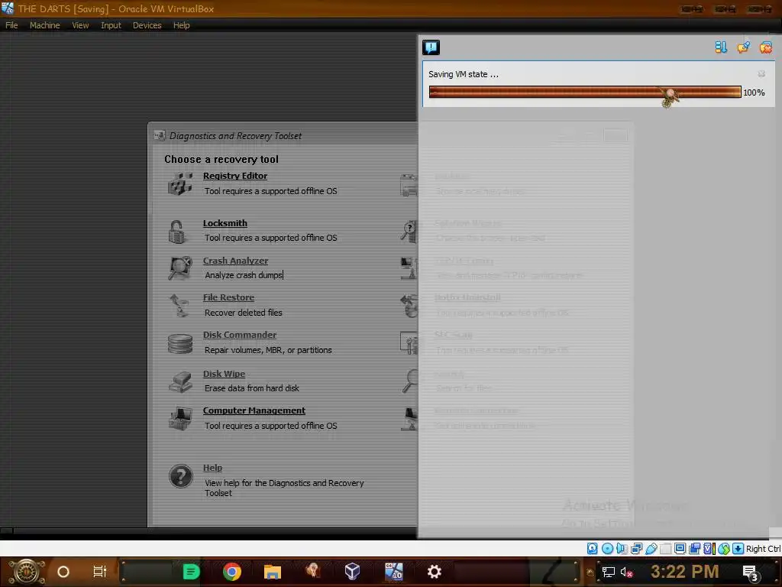Click the delete finished notifications icon
Screen dimensions: 782x587
765,47
